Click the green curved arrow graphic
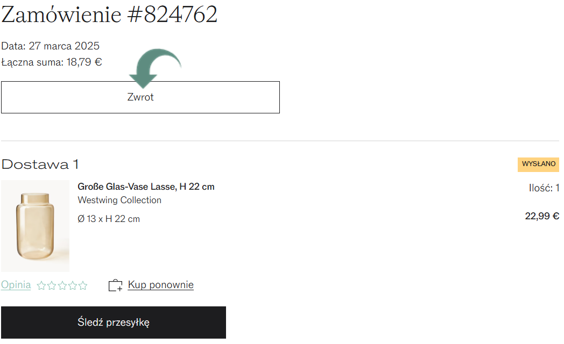 pos(154,68)
